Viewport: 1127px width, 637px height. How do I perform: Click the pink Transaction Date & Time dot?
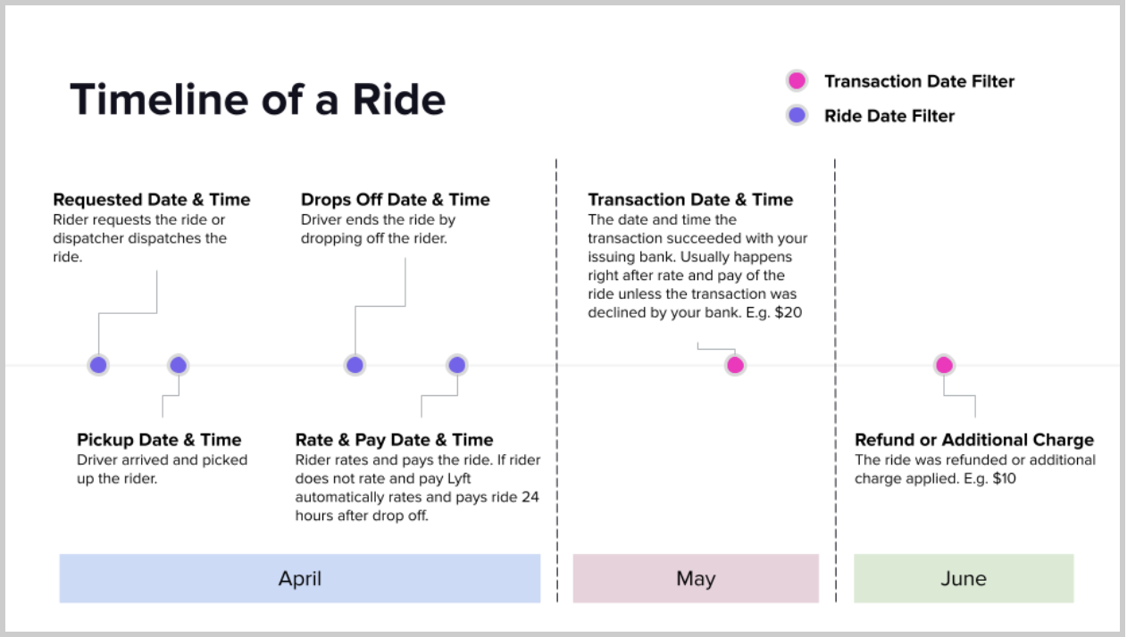click(735, 365)
